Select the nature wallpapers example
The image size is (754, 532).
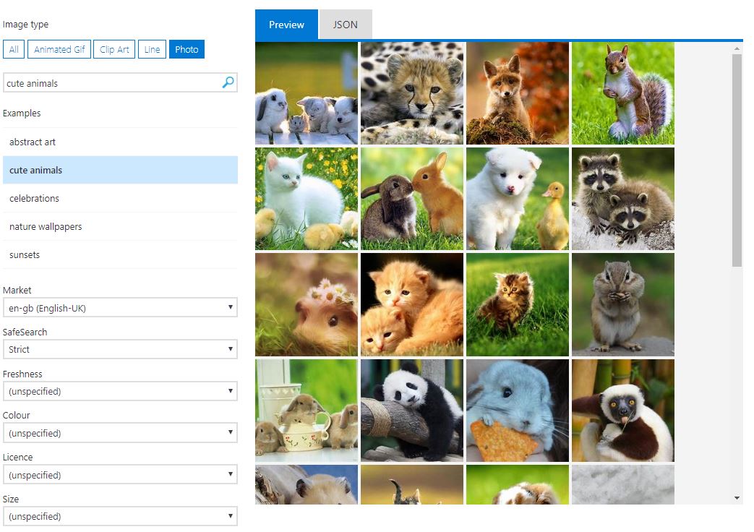coord(120,226)
